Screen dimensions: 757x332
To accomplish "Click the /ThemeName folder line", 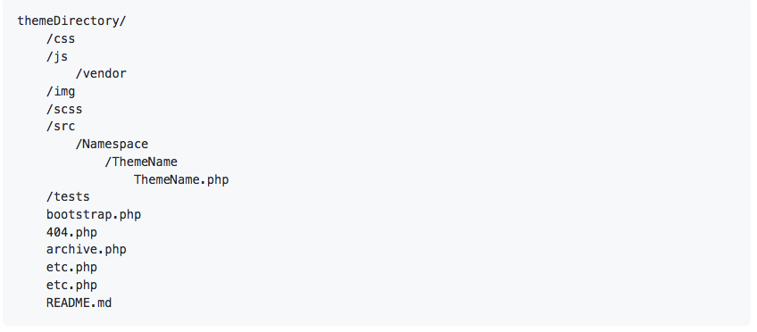I will coord(141,162).
